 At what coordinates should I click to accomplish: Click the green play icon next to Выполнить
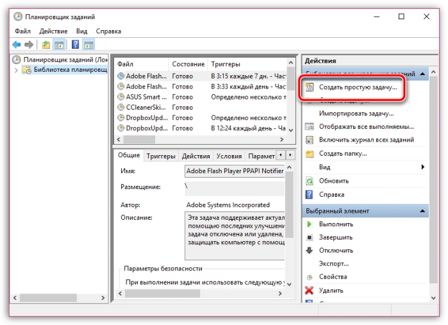309,224
